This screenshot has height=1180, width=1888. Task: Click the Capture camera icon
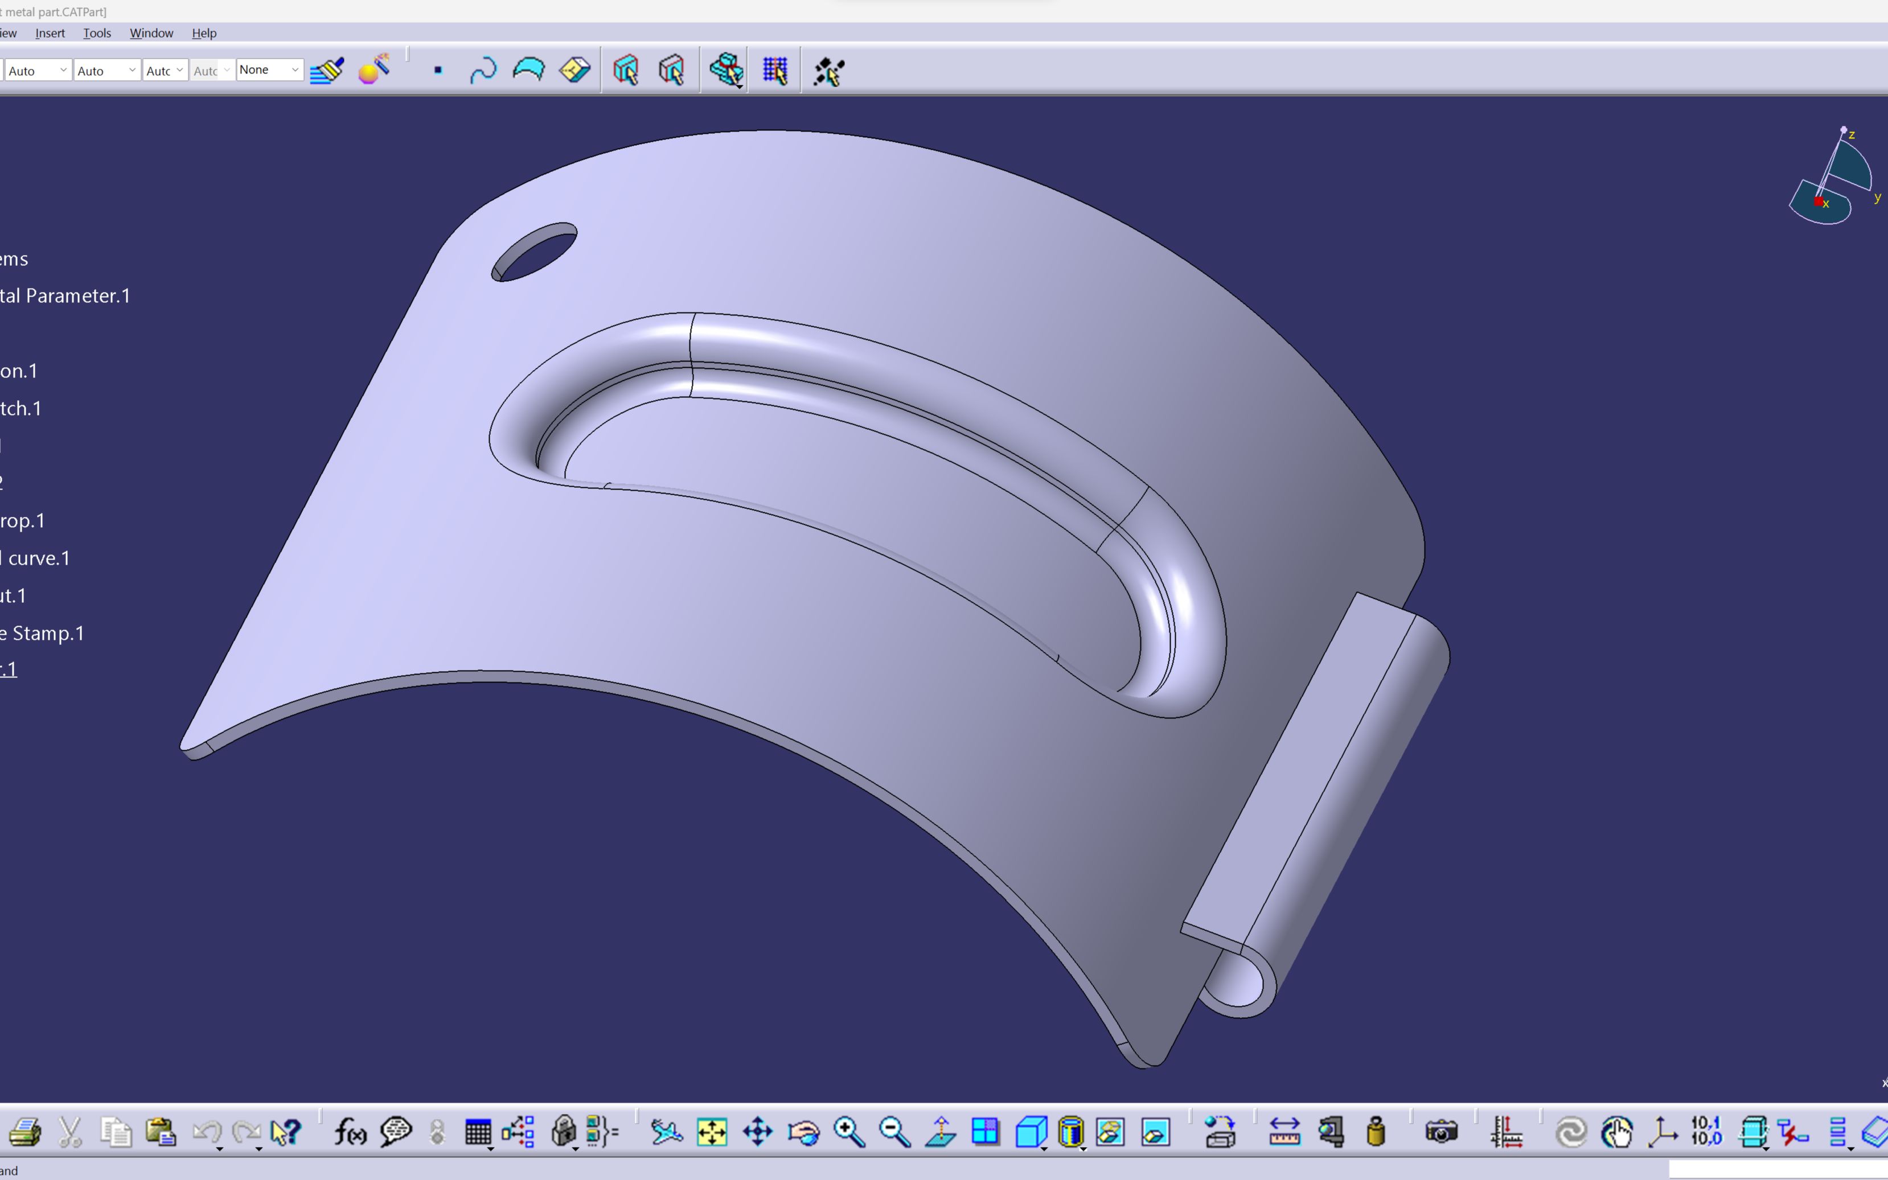coord(1441,1132)
